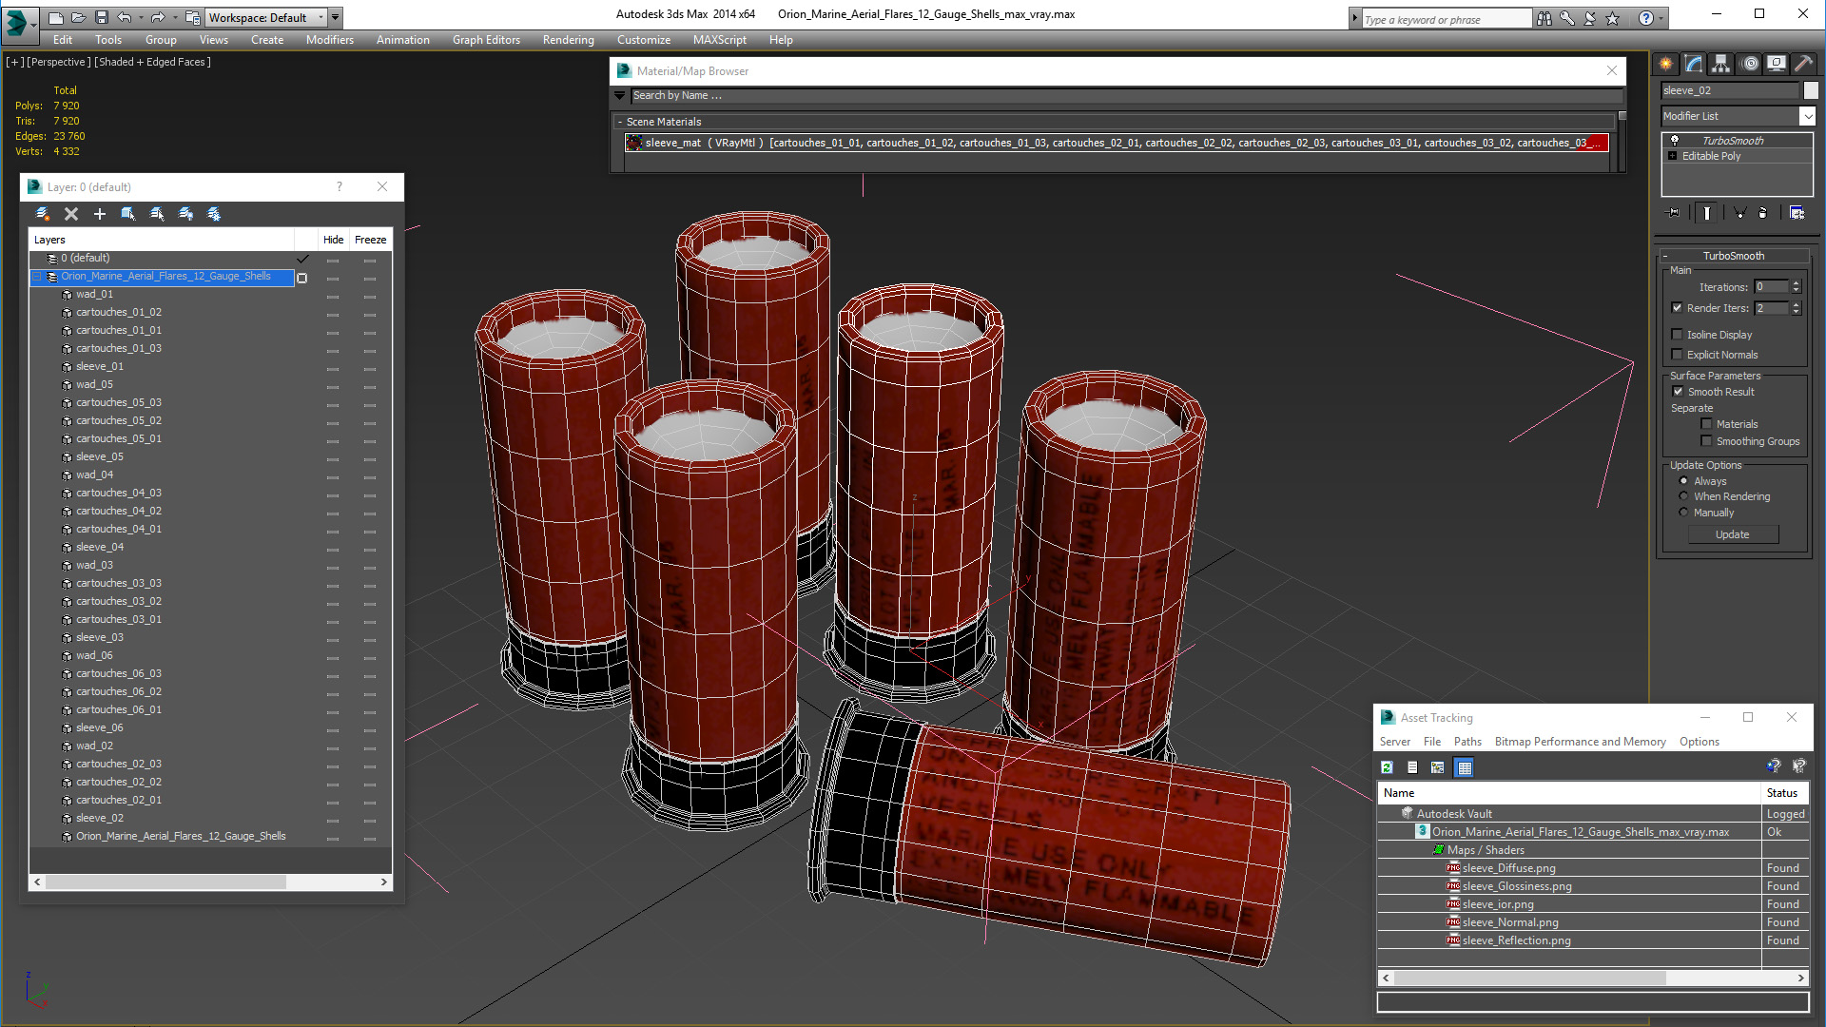The height and width of the screenshot is (1027, 1826).
Task: Click Remove Modifier trash icon
Action: click(x=1763, y=213)
